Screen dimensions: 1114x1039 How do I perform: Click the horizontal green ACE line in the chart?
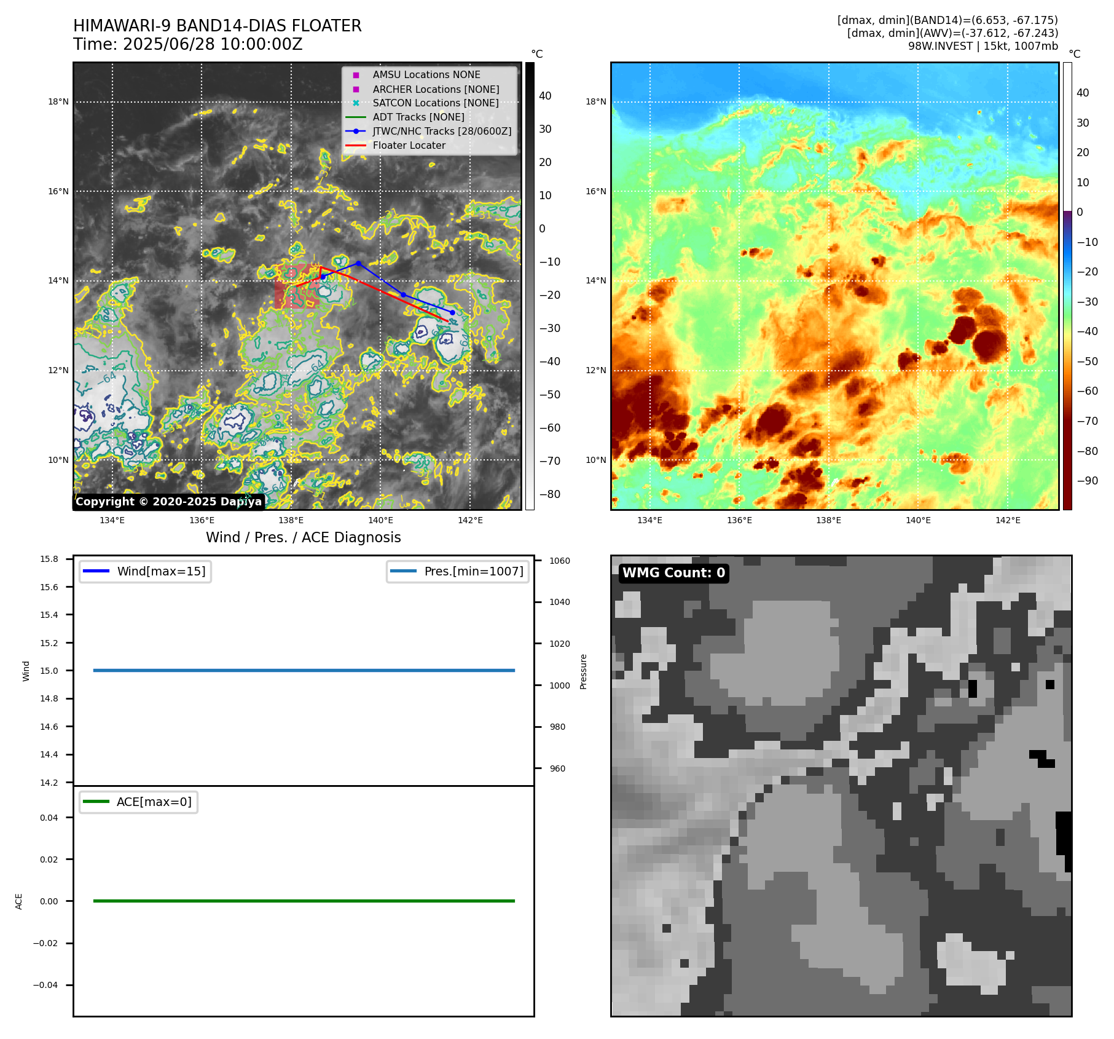tap(304, 901)
